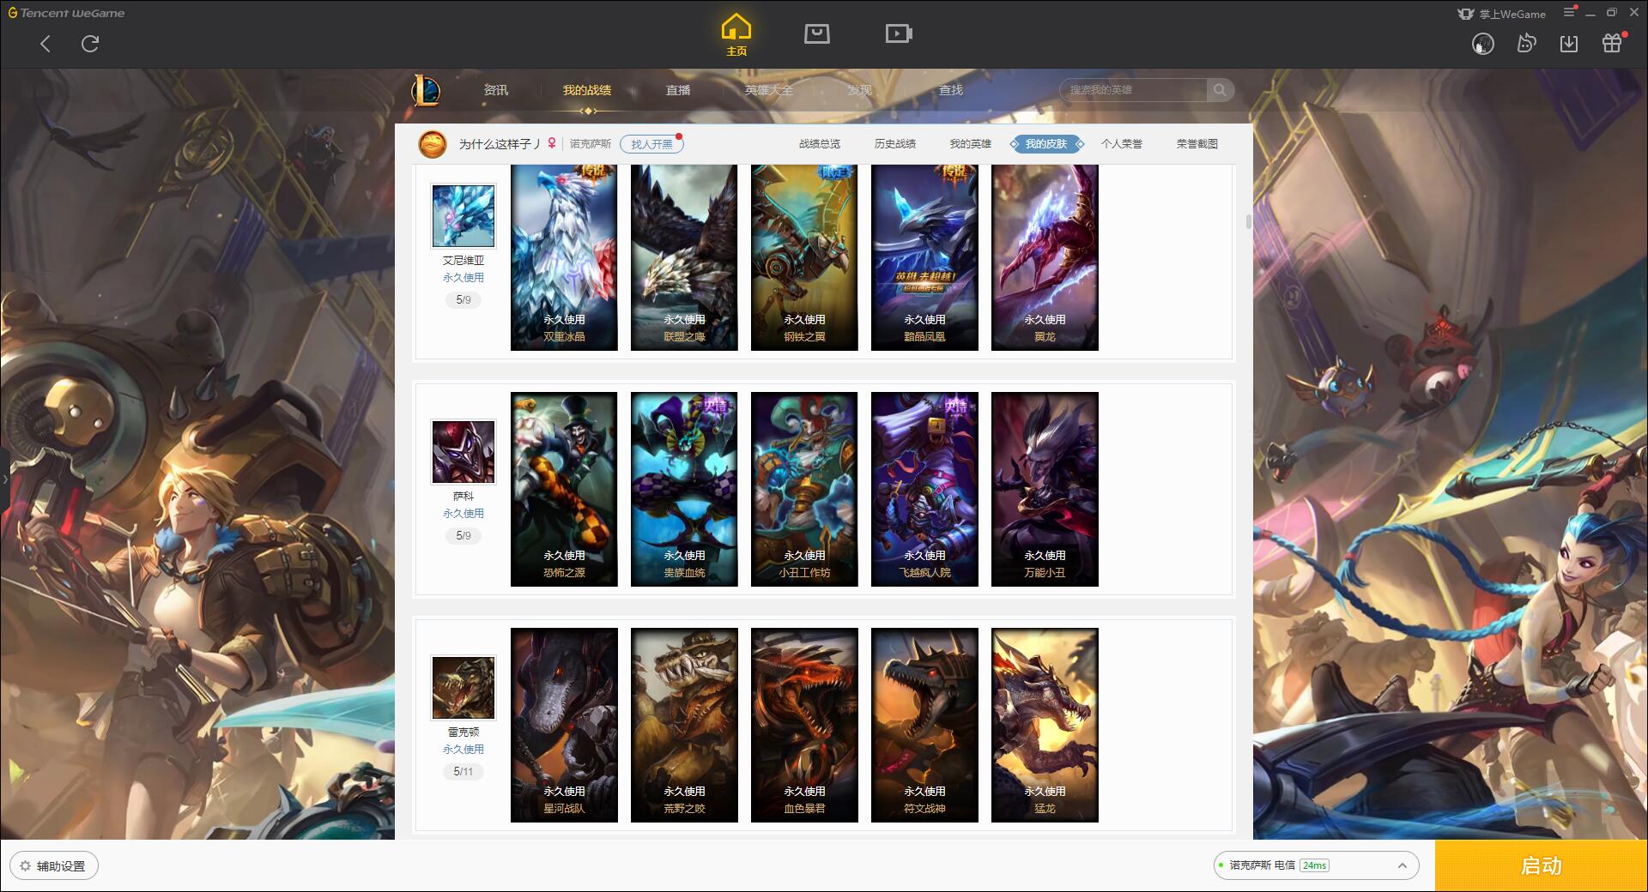Switch to the 我的战绩 tab
This screenshot has width=1648, height=892.
click(587, 90)
